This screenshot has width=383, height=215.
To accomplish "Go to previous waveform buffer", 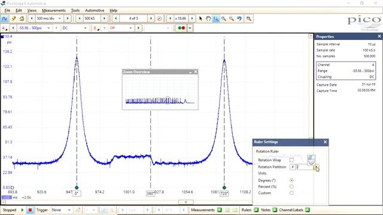I will [115, 19].
